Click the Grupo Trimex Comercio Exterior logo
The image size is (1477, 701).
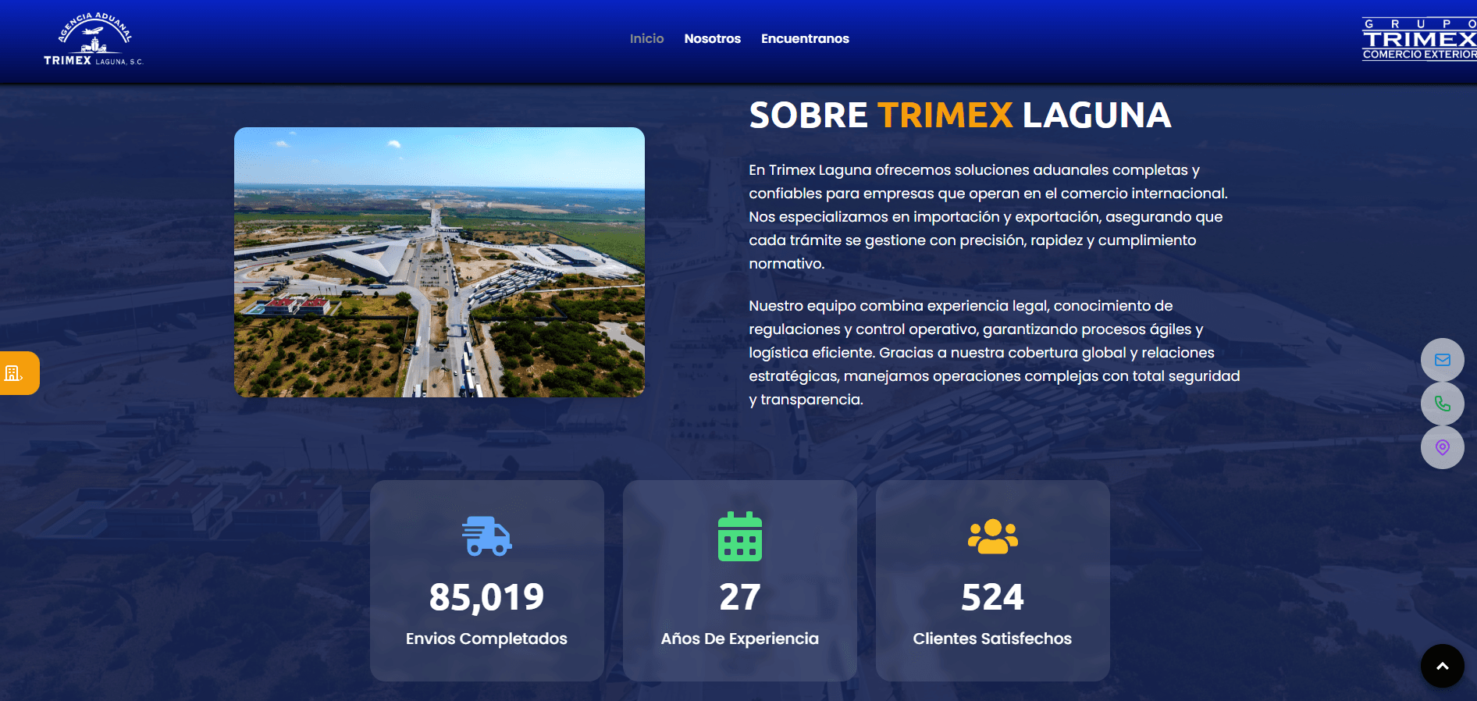click(1419, 39)
